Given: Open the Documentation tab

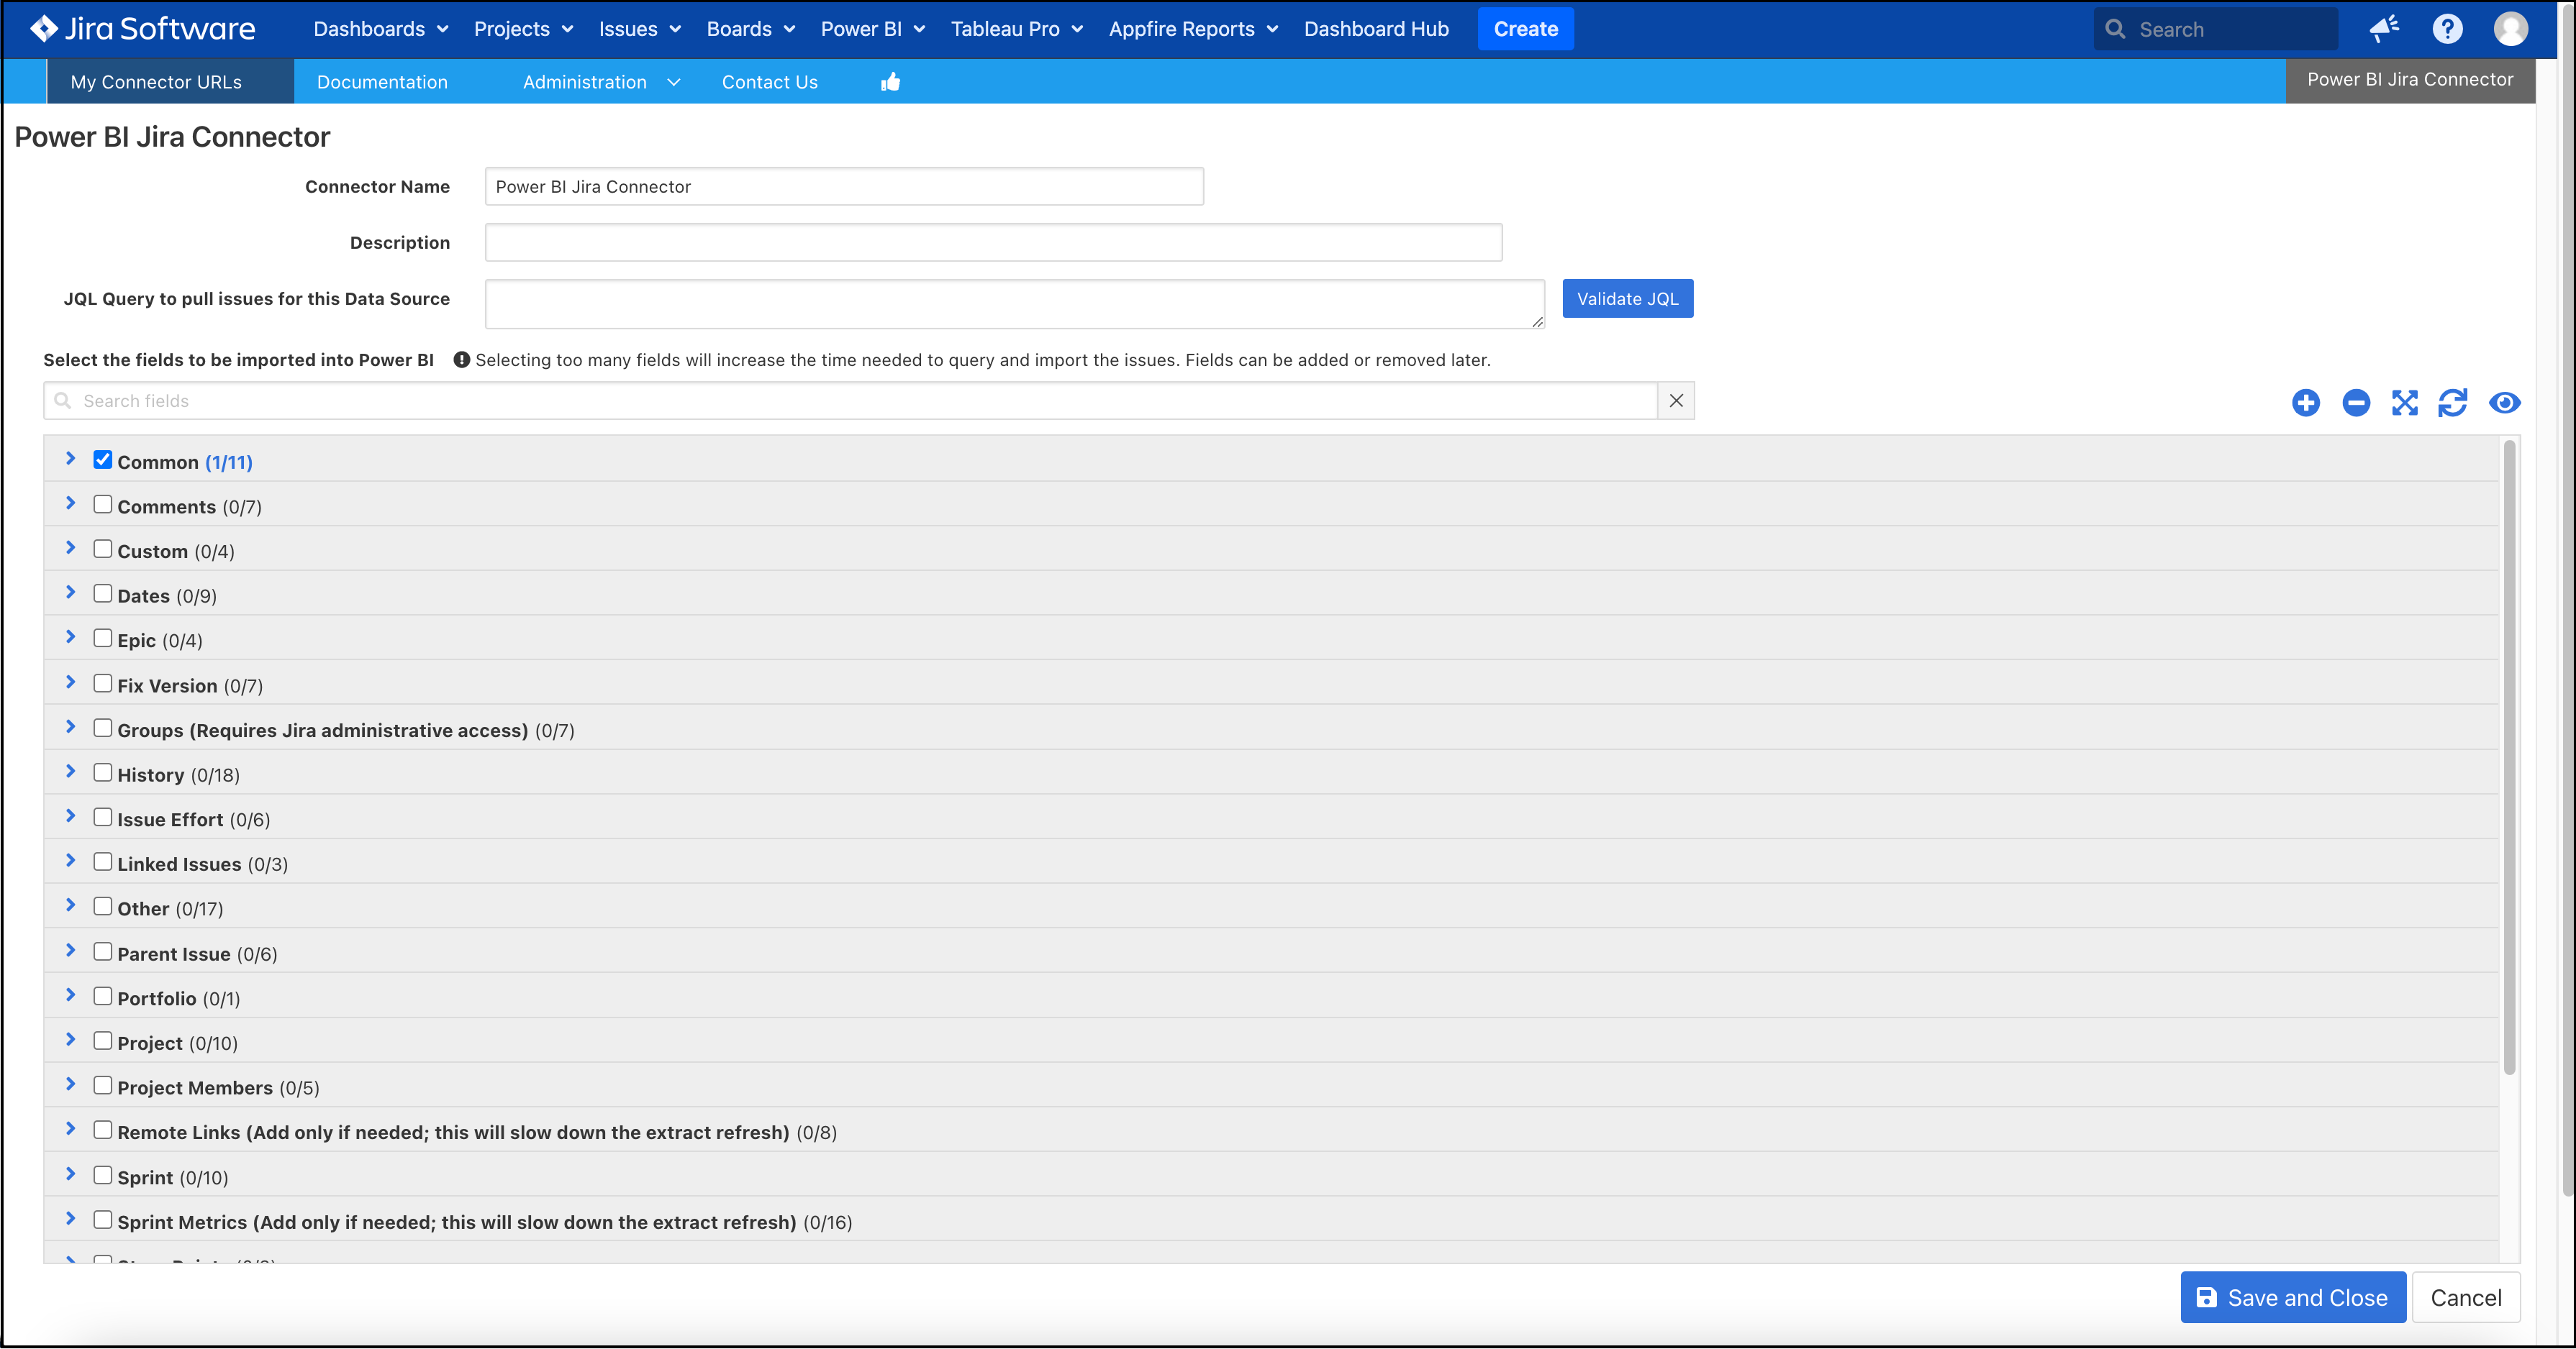Looking at the screenshot, I should tap(382, 82).
